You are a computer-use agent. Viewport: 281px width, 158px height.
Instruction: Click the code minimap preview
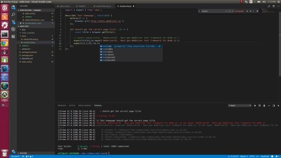click(x=268, y=11)
